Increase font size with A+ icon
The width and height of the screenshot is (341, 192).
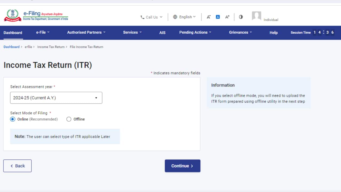click(227, 17)
